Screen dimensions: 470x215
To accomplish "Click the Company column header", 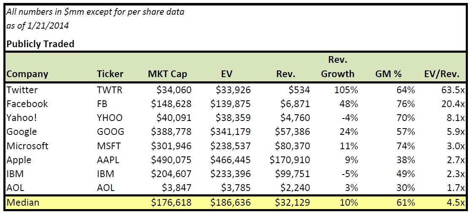I will (x=27, y=74).
